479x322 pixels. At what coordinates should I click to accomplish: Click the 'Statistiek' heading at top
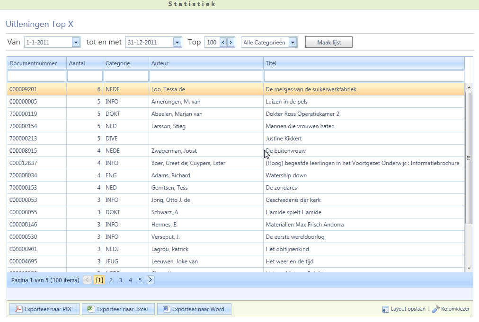(x=192, y=4)
